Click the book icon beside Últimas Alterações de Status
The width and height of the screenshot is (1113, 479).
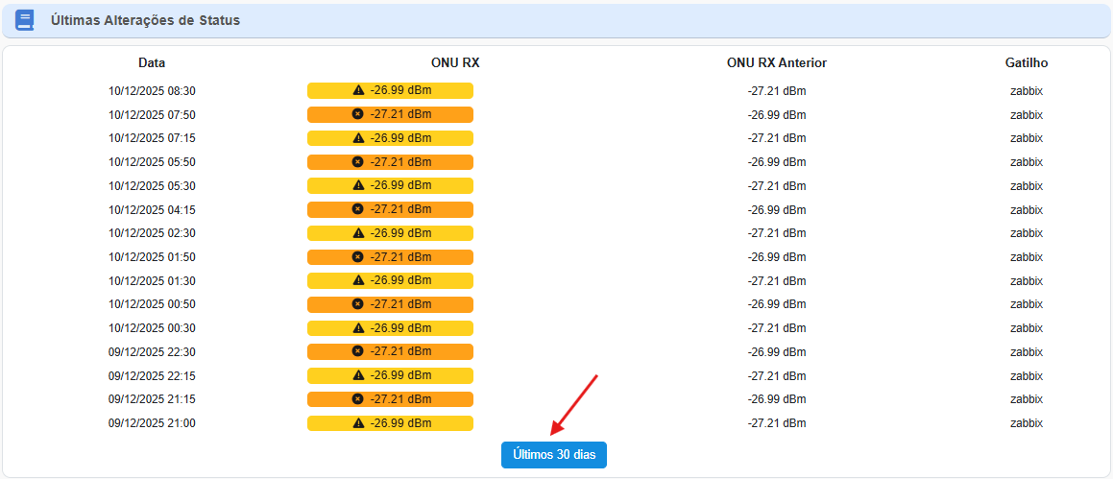25,20
